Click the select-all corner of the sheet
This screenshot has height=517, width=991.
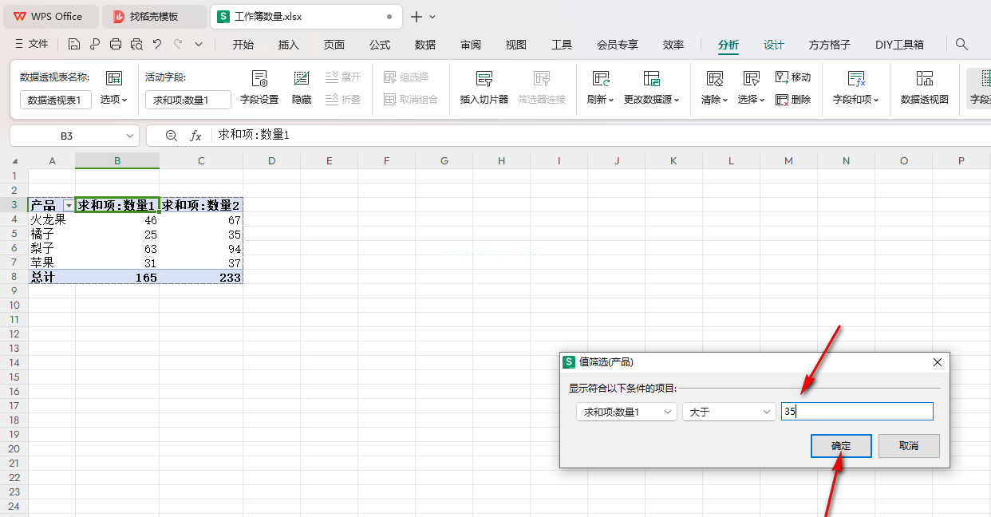(14, 161)
